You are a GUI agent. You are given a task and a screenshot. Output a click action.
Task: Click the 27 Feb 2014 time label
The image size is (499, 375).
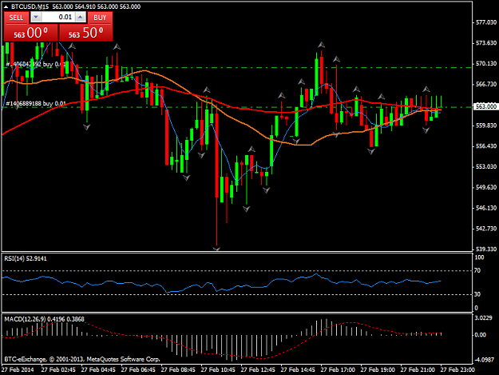click(x=18, y=369)
